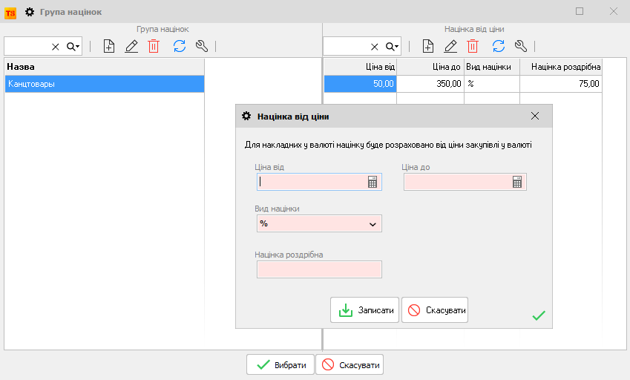Maximize the Група націнок window
This screenshot has height=380, width=630.
click(580, 11)
